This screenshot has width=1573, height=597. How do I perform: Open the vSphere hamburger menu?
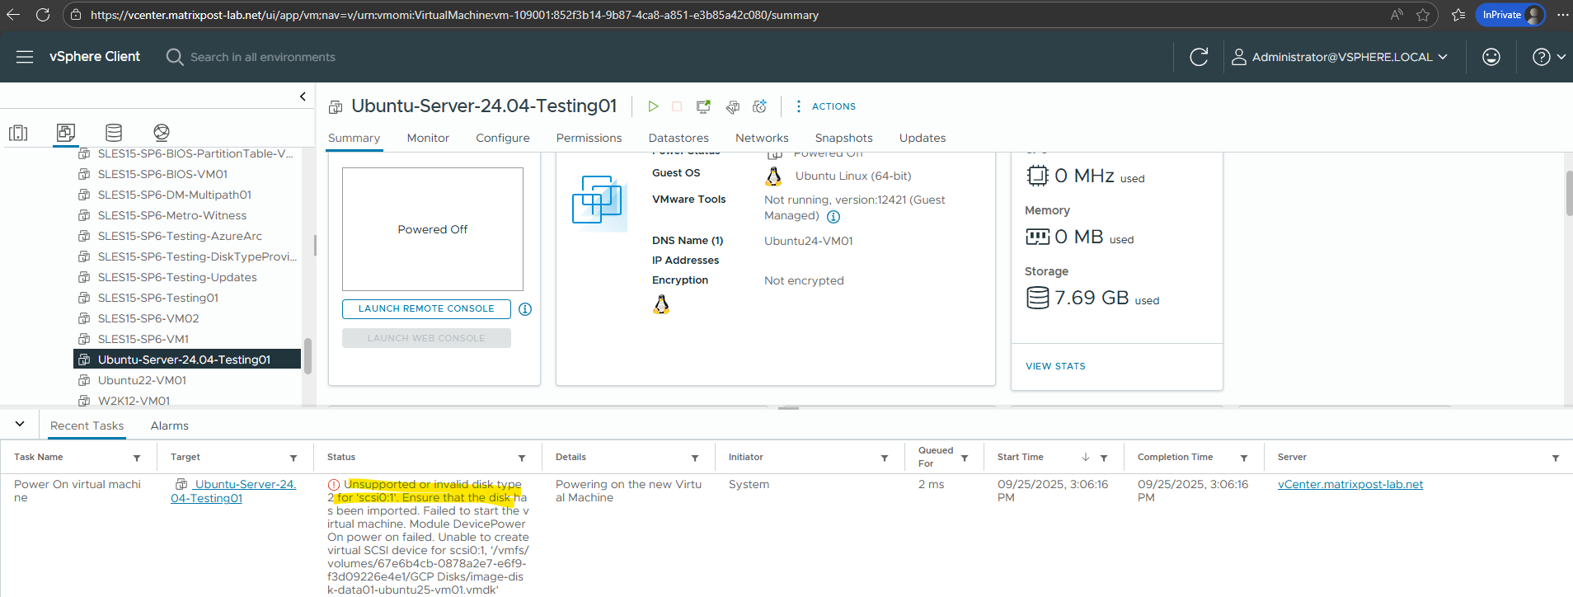[25, 57]
